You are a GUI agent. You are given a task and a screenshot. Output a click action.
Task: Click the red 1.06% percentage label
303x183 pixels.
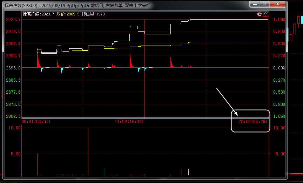click(x=279, y=20)
